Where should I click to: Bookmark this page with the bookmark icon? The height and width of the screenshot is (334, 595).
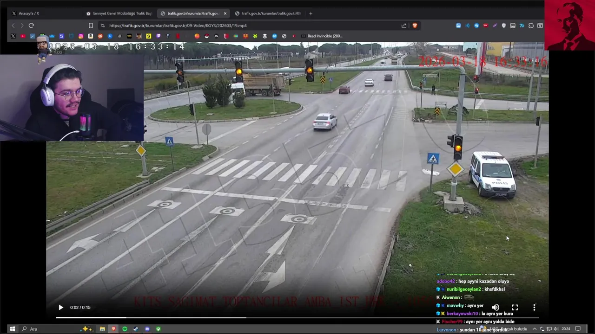tap(91, 26)
